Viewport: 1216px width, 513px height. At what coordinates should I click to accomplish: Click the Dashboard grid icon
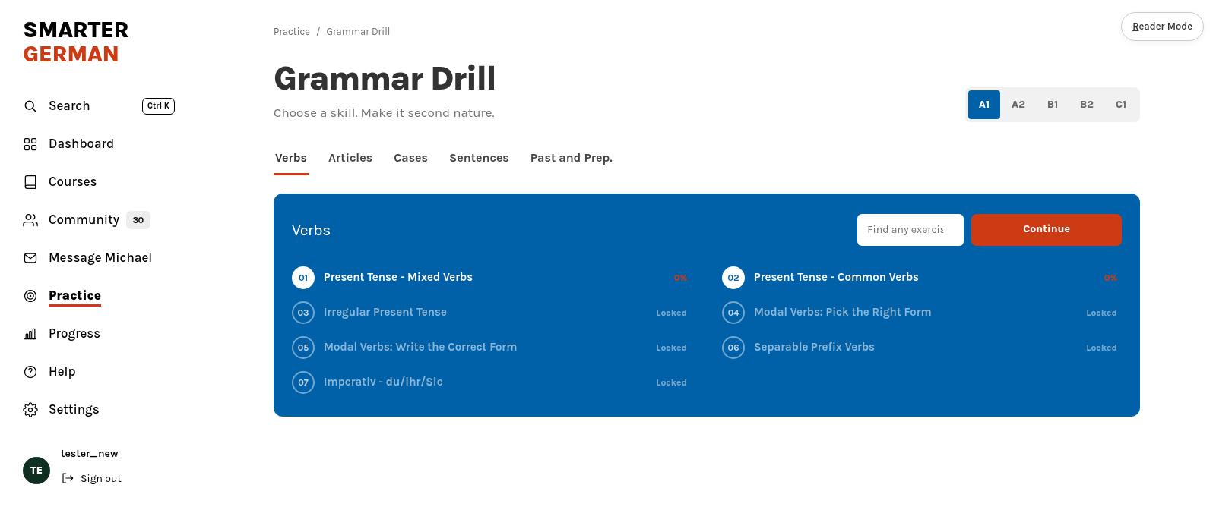pos(30,144)
